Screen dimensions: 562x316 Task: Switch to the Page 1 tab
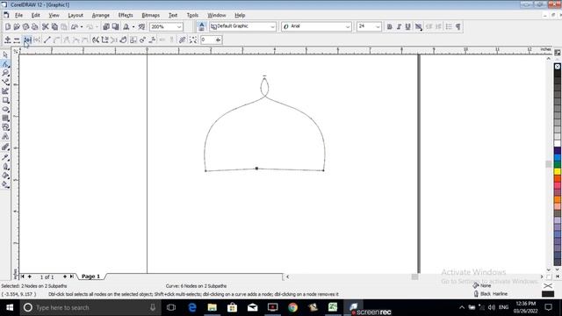90,276
